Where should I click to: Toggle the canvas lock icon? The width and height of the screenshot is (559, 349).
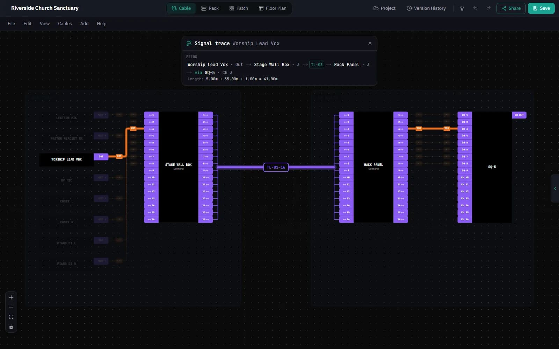coord(11,327)
